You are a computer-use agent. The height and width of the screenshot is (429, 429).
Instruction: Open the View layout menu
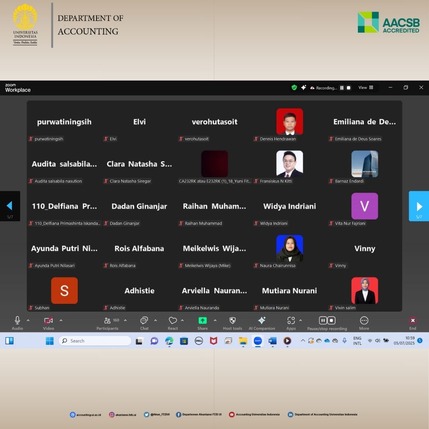(365, 88)
